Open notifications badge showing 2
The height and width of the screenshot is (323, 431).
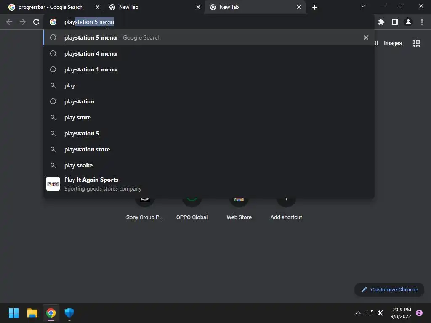click(x=419, y=313)
